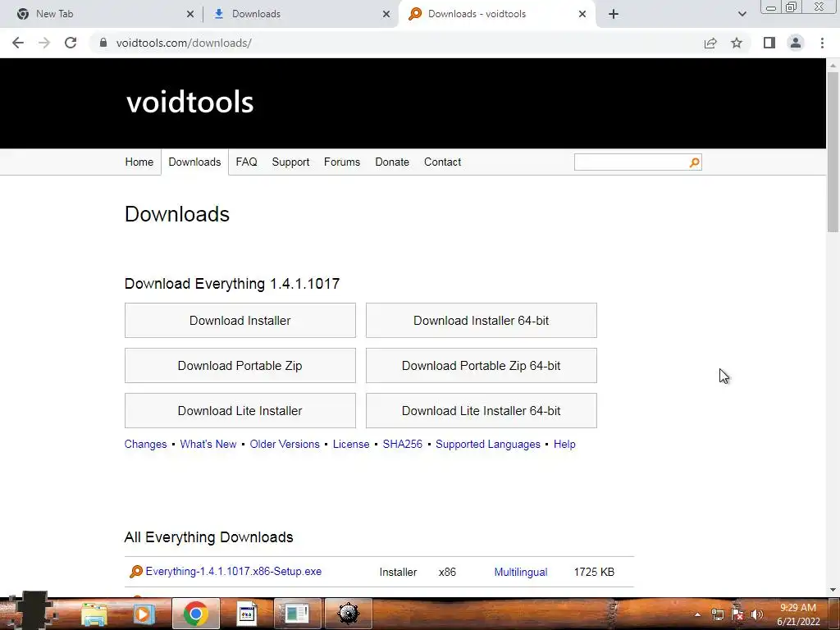Image resolution: width=840 pixels, height=630 pixels.
Task: Click the page vertical scrollbar thumb
Action: (833, 152)
